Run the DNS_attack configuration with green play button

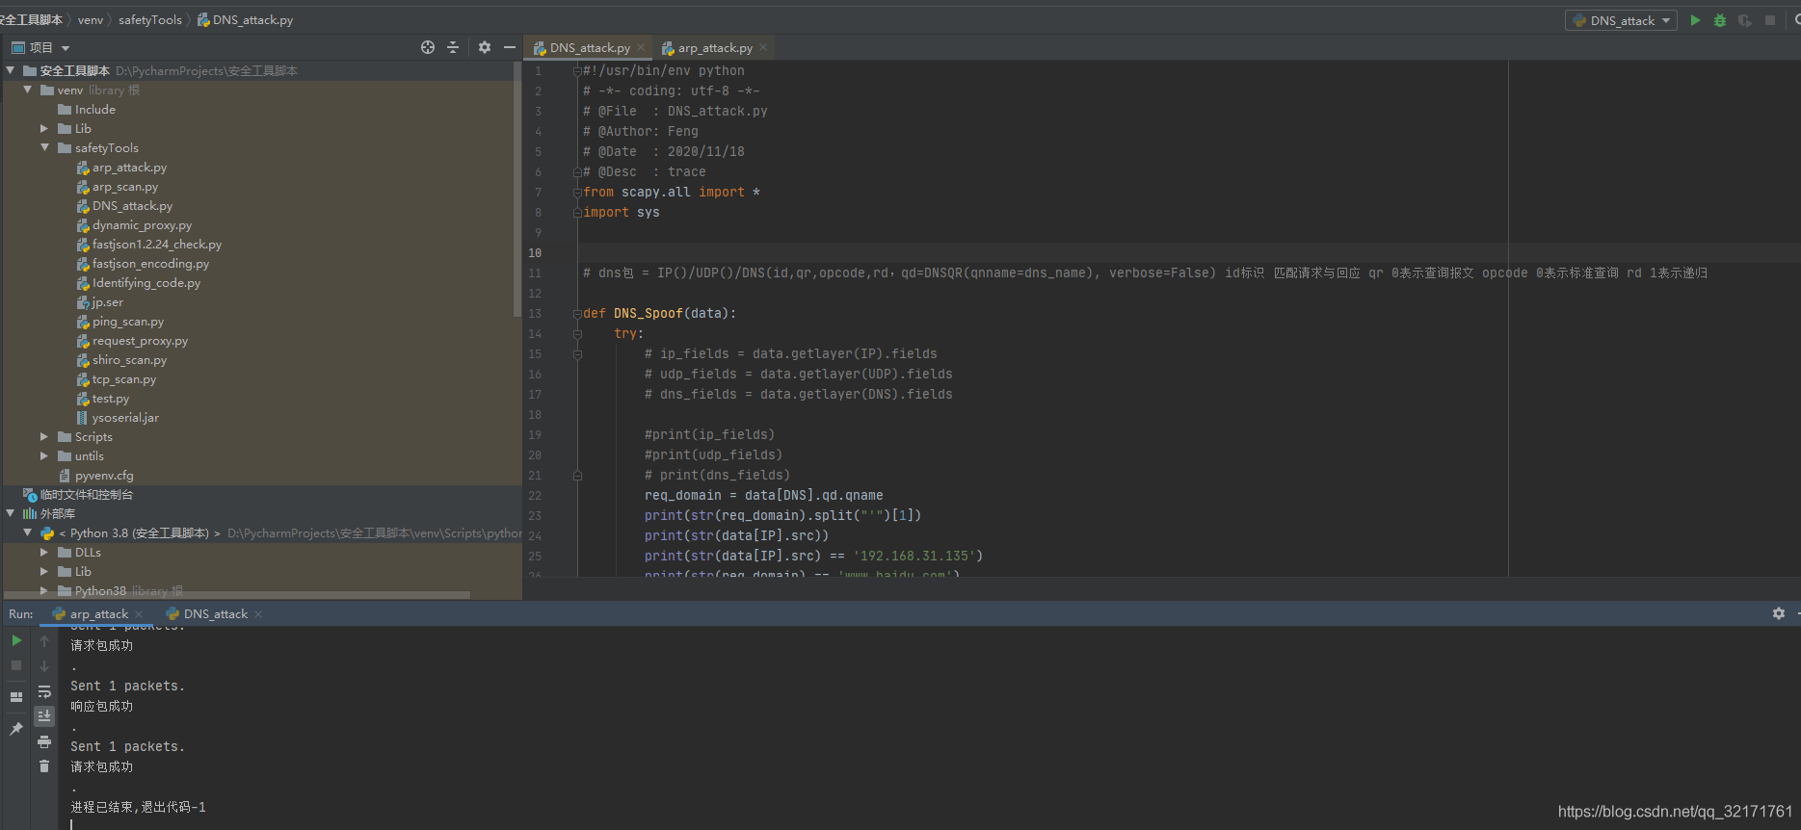coord(1695,20)
